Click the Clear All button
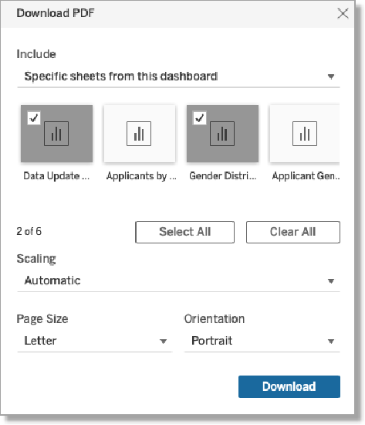This screenshot has height=425, width=365. pyautogui.click(x=293, y=232)
